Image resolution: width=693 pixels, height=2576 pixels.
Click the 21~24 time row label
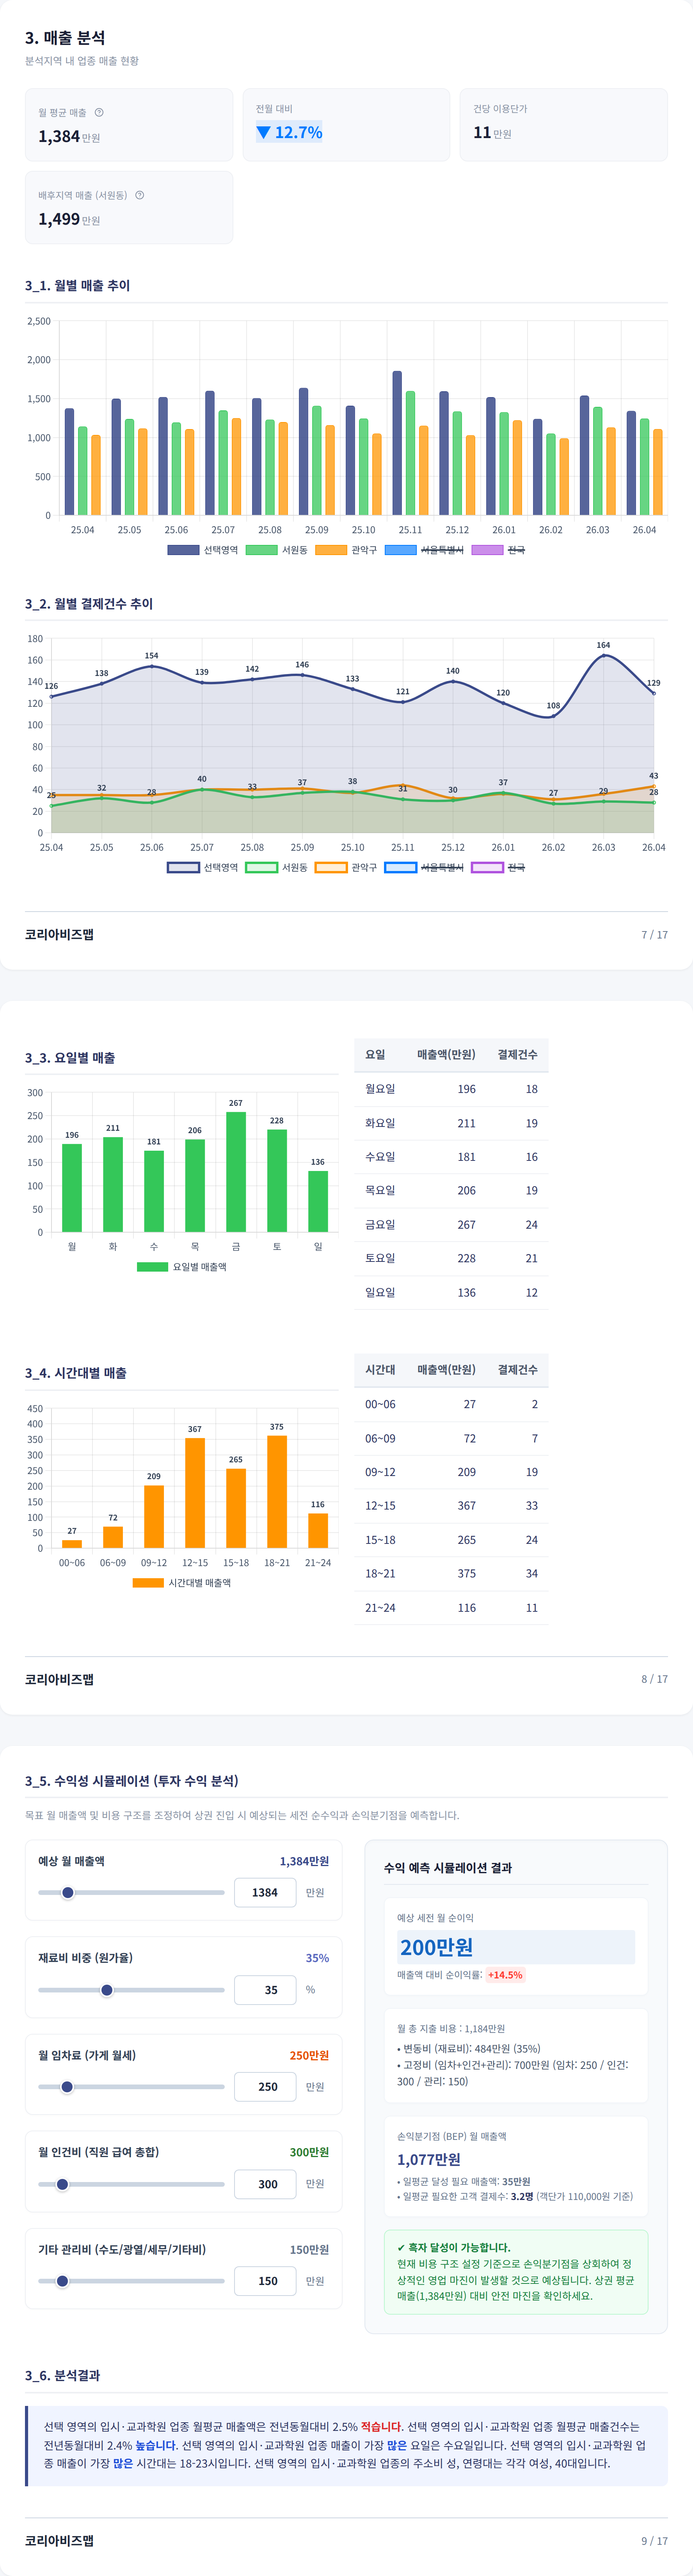pyautogui.click(x=380, y=1608)
